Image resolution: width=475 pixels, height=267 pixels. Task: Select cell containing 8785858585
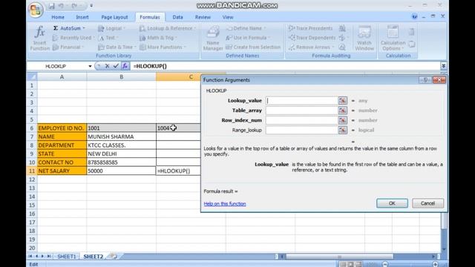coord(121,162)
